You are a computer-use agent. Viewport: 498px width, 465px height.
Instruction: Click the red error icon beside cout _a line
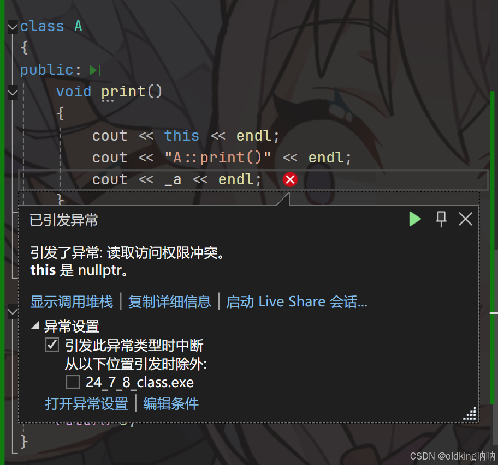tap(290, 179)
